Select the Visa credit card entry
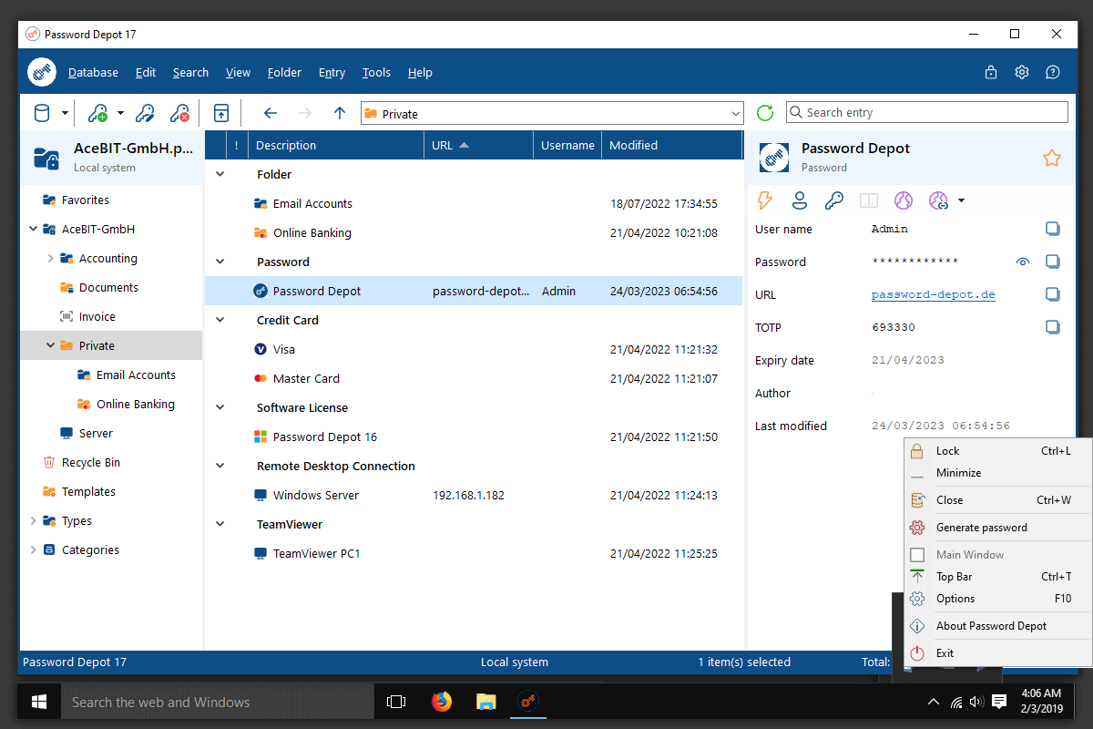The image size is (1093, 729). click(x=474, y=349)
